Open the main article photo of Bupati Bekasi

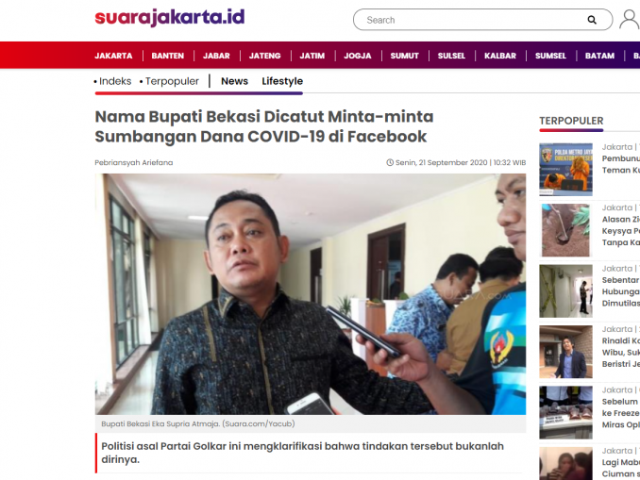pos(311,294)
